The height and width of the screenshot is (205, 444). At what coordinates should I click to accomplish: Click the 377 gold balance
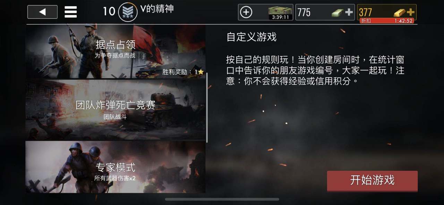click(366, 12)
